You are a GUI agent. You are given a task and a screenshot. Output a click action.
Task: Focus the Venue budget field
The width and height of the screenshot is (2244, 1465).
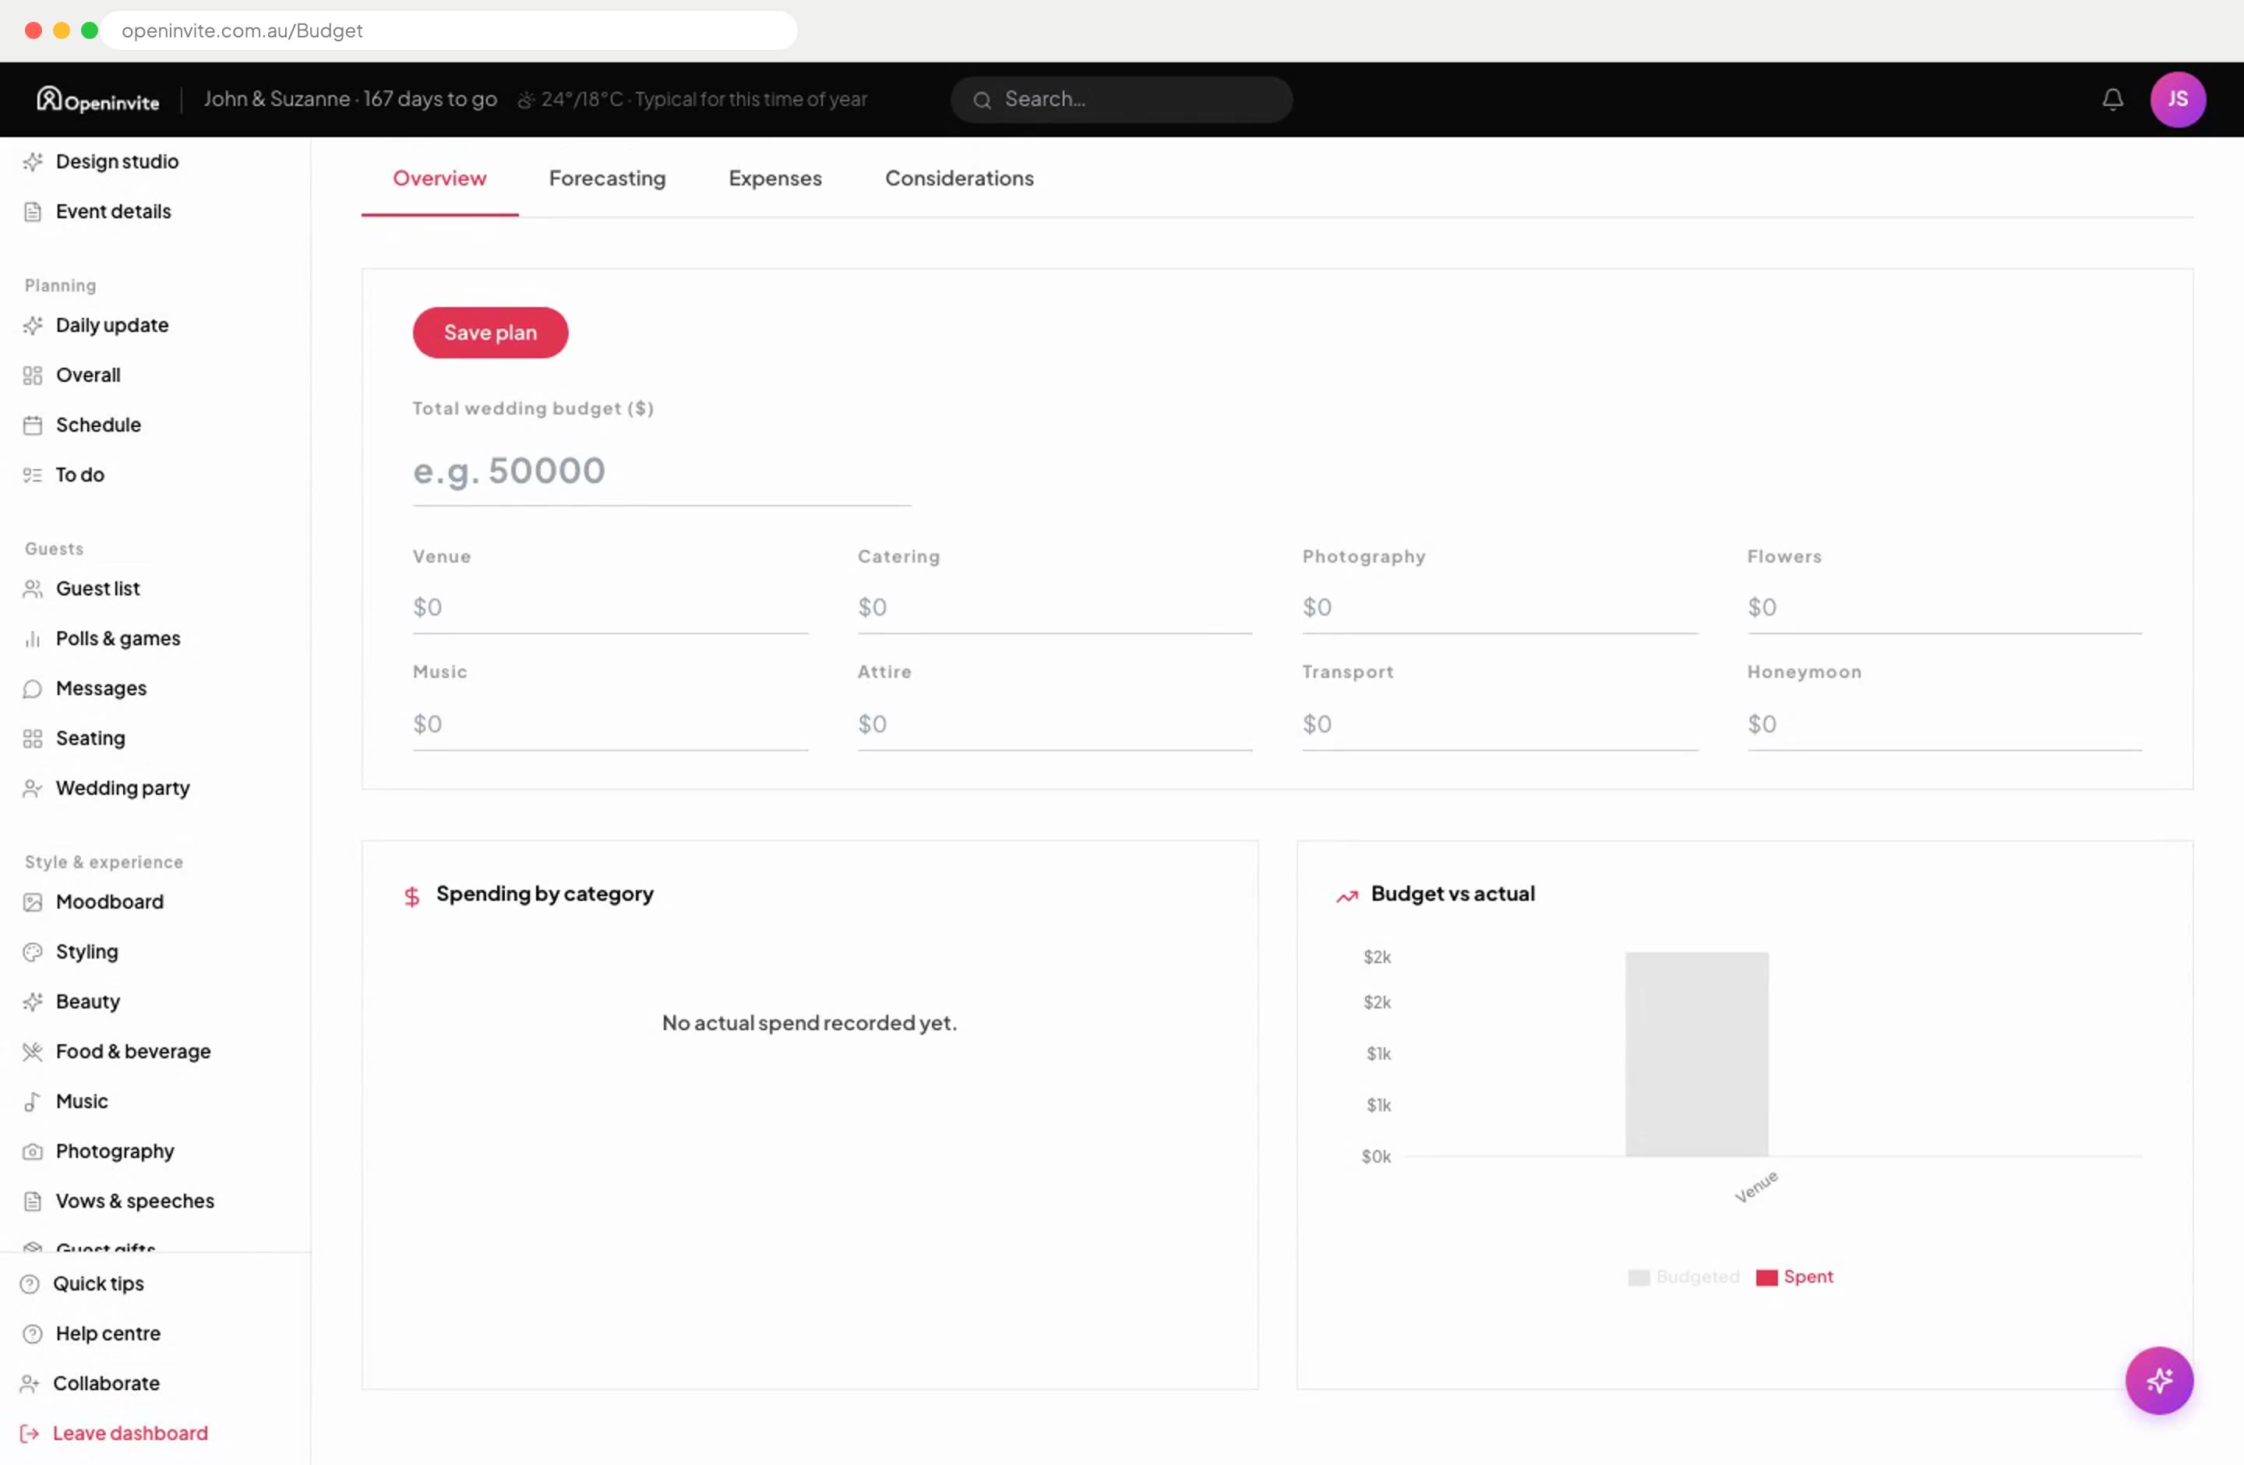coord(610,608)
